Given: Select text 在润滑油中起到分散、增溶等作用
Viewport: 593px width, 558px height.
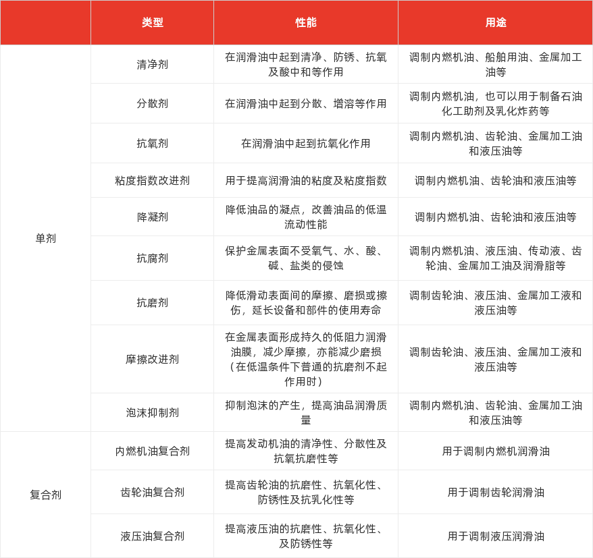Looking at the screenshot, I should 306,103.
